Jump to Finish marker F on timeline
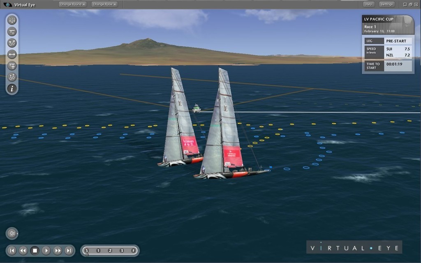Viewport: 421px width, 263px height. coord(134,251)
